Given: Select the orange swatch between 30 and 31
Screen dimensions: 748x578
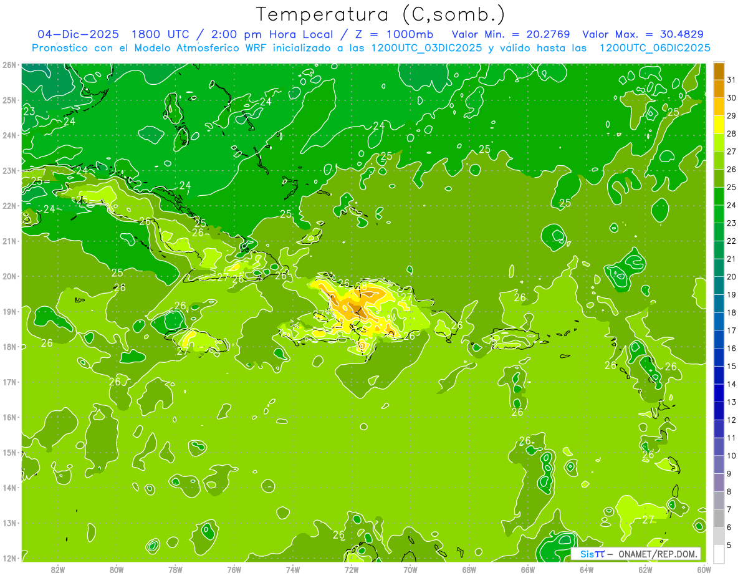Looking at the screenshot, I should pos(719,89).
